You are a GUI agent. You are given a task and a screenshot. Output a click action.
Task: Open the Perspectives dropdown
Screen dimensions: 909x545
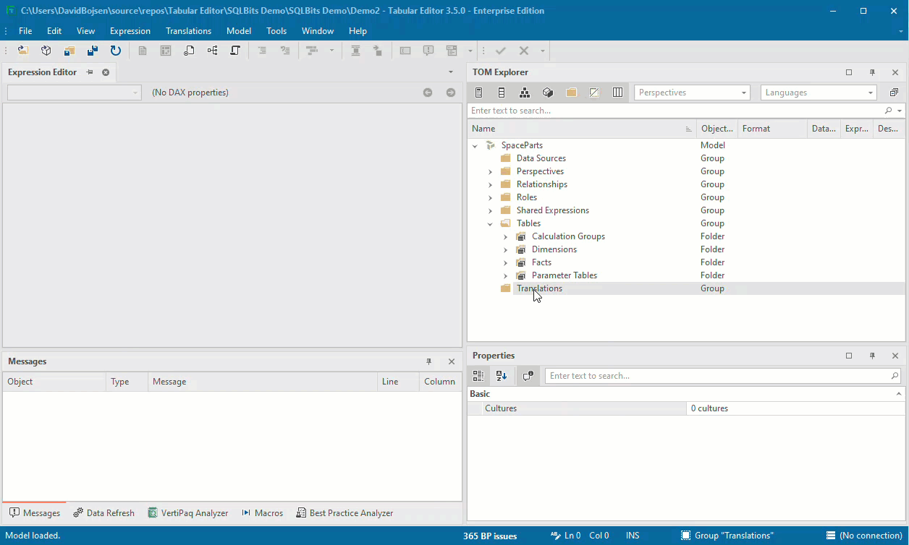[x=743, y=92]
